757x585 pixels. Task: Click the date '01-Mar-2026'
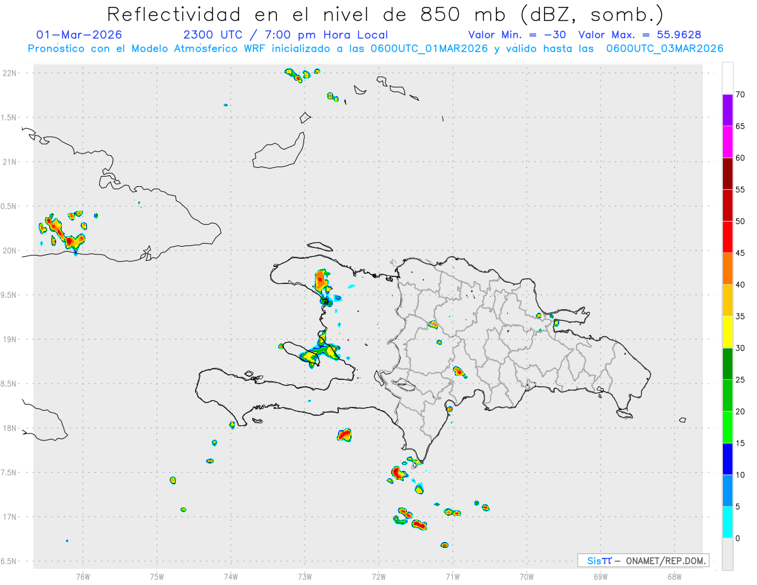pos(79,35)
